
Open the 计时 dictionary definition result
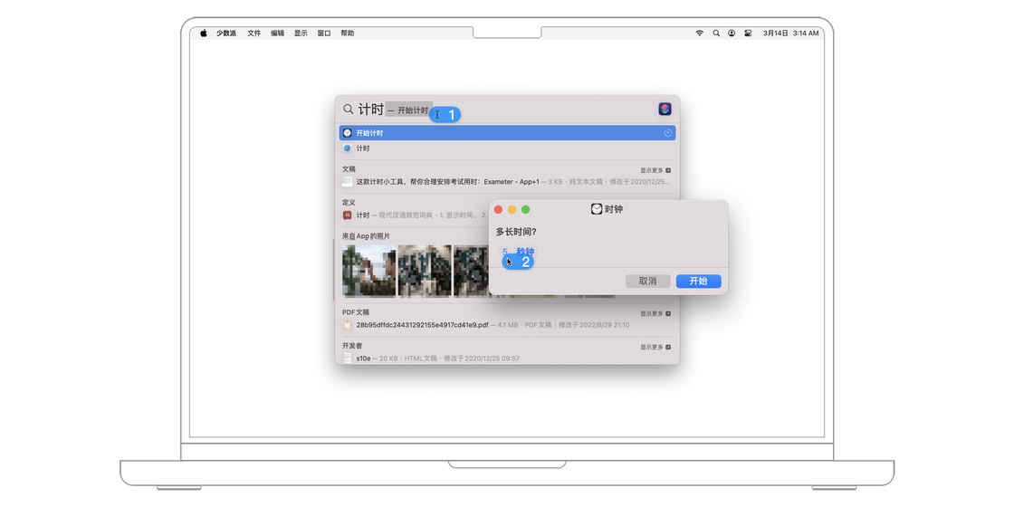(x=414, y=215)
